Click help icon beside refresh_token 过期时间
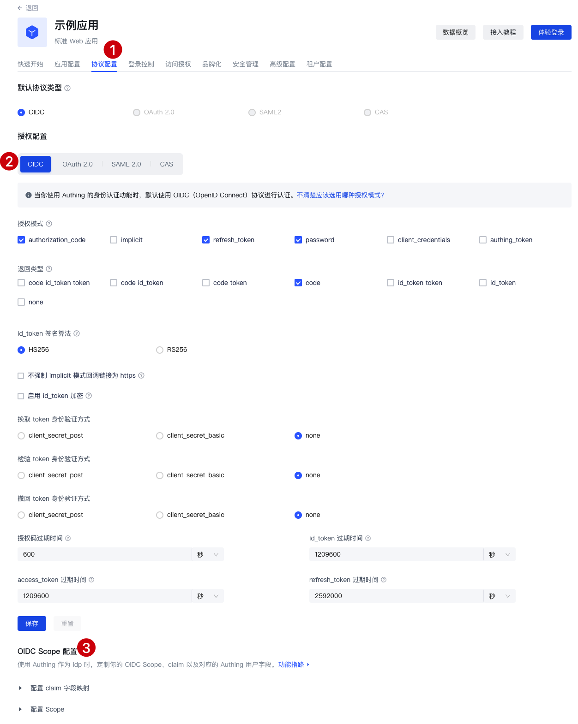Viewport: 578px width, 724px height. pyautogui.click(x=384, y=580)
